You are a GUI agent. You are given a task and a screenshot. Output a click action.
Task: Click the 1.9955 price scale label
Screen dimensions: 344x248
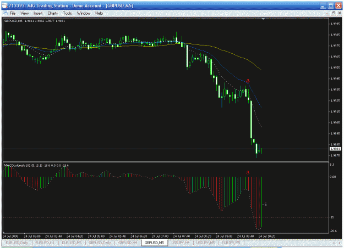335,67
